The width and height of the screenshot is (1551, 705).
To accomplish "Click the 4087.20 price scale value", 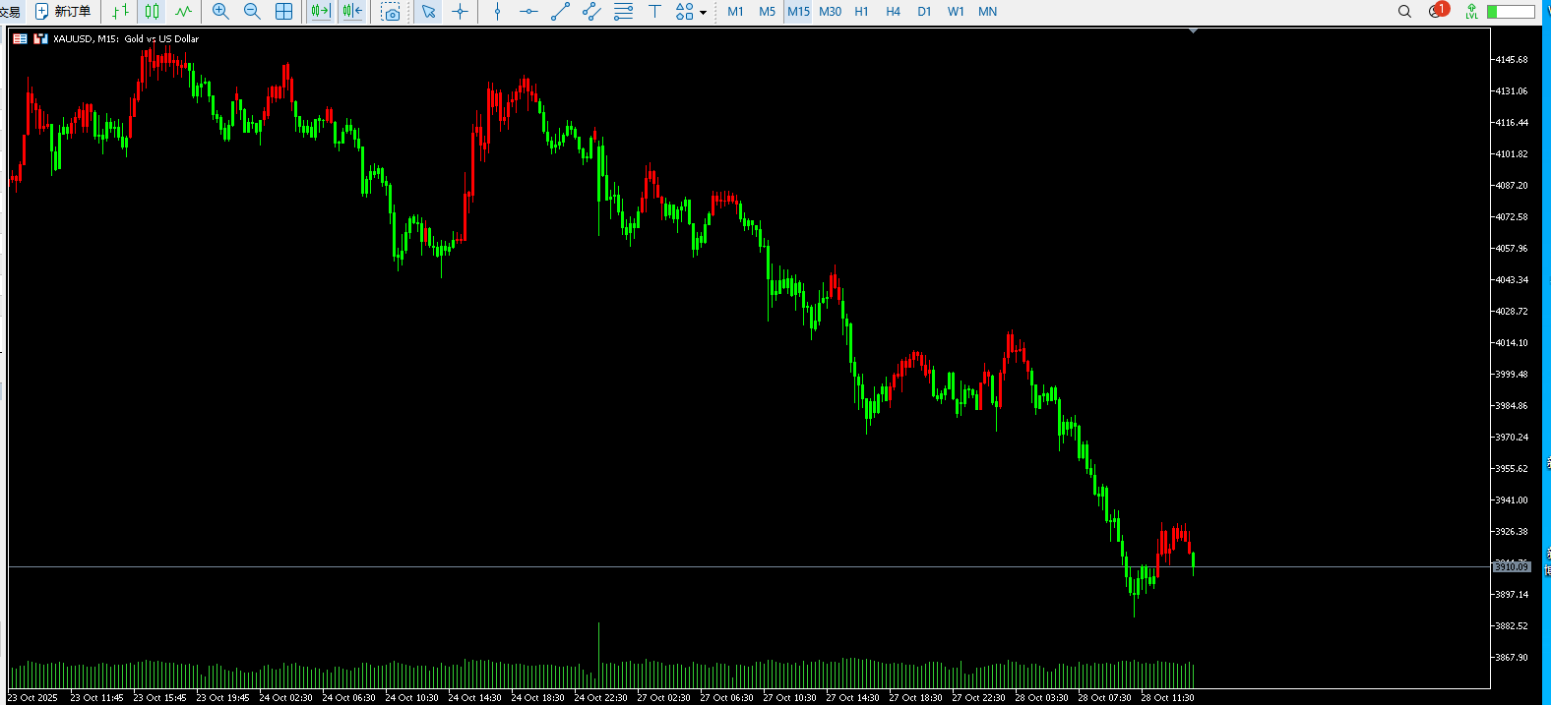I will [1512, 186].
